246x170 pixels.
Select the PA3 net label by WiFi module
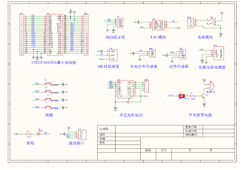(x=173, y=21)
